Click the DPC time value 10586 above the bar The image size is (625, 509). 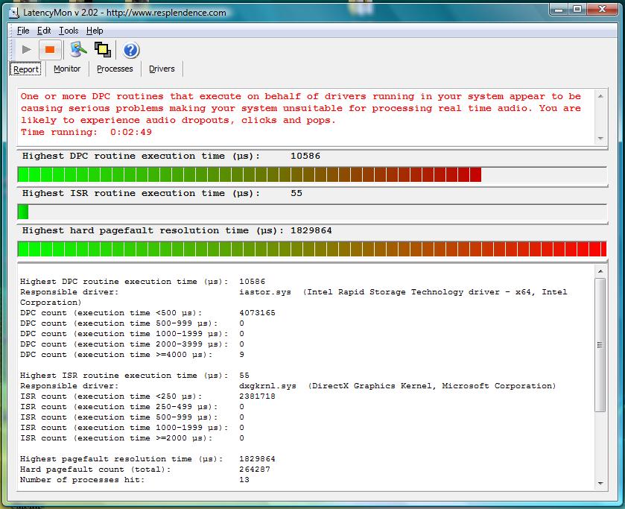pyautogui.click(x=305, y=156)
